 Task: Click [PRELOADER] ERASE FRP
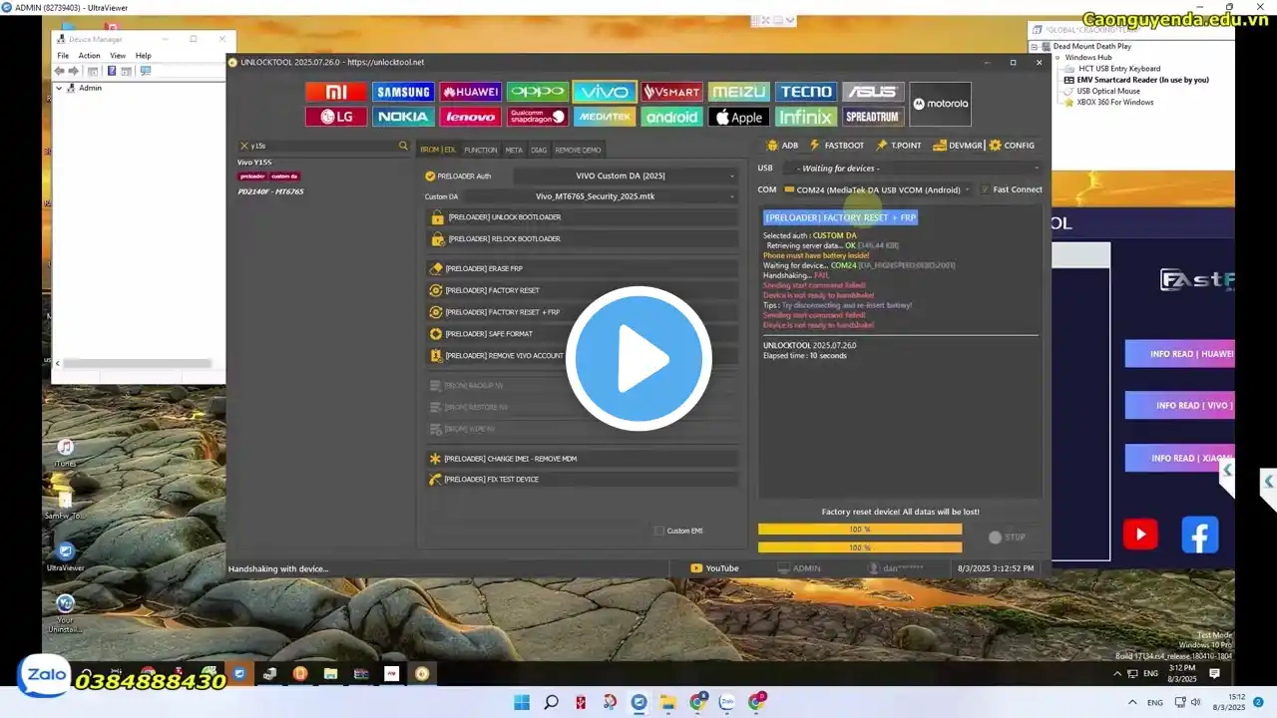[583, 269]
